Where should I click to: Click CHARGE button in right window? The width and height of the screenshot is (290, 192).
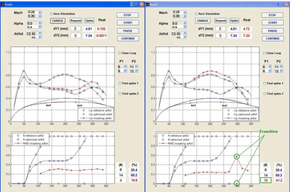point(203,21)
